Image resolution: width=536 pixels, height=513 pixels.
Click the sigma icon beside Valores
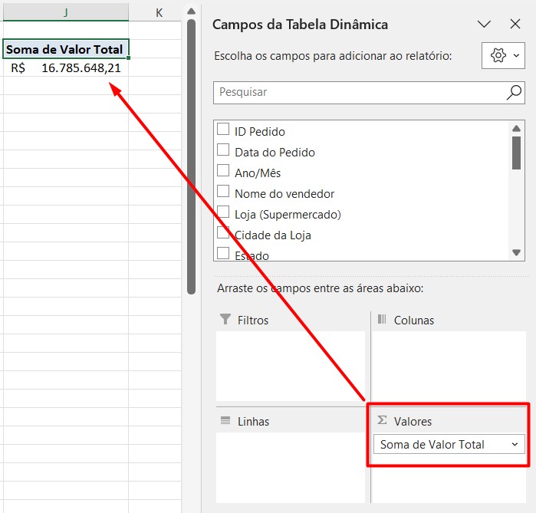tap(382, 421)
